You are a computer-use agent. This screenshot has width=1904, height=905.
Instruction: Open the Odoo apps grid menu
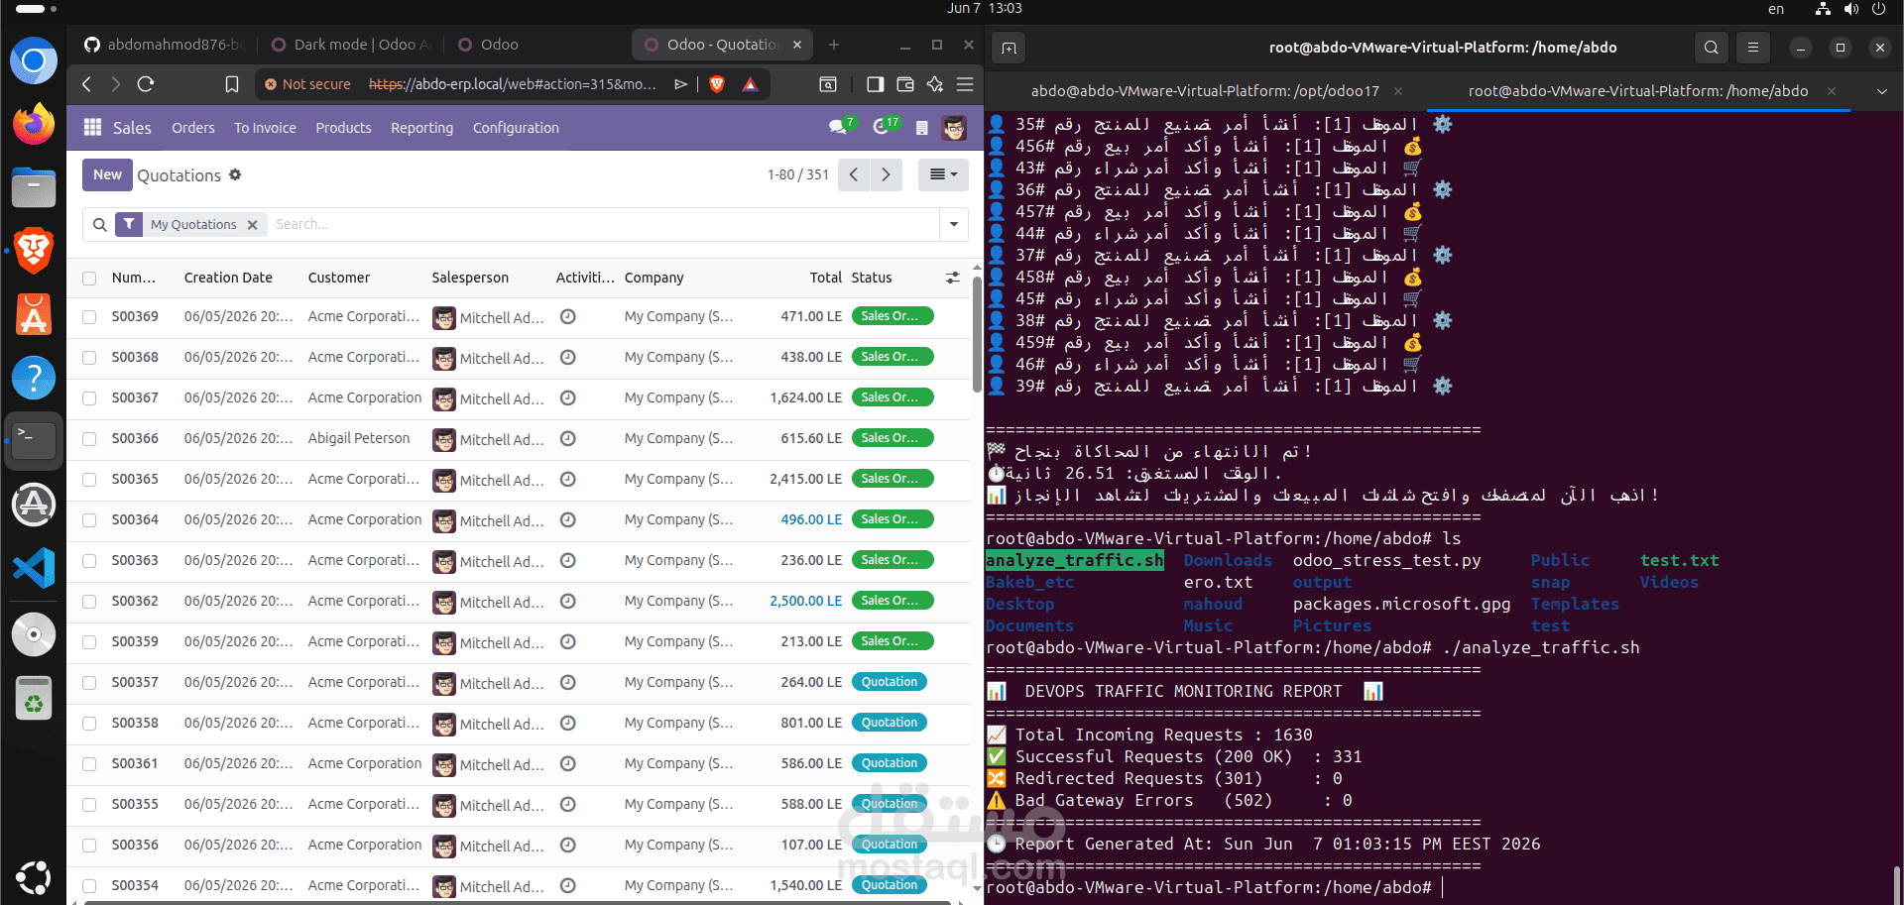tap(92, 127)
